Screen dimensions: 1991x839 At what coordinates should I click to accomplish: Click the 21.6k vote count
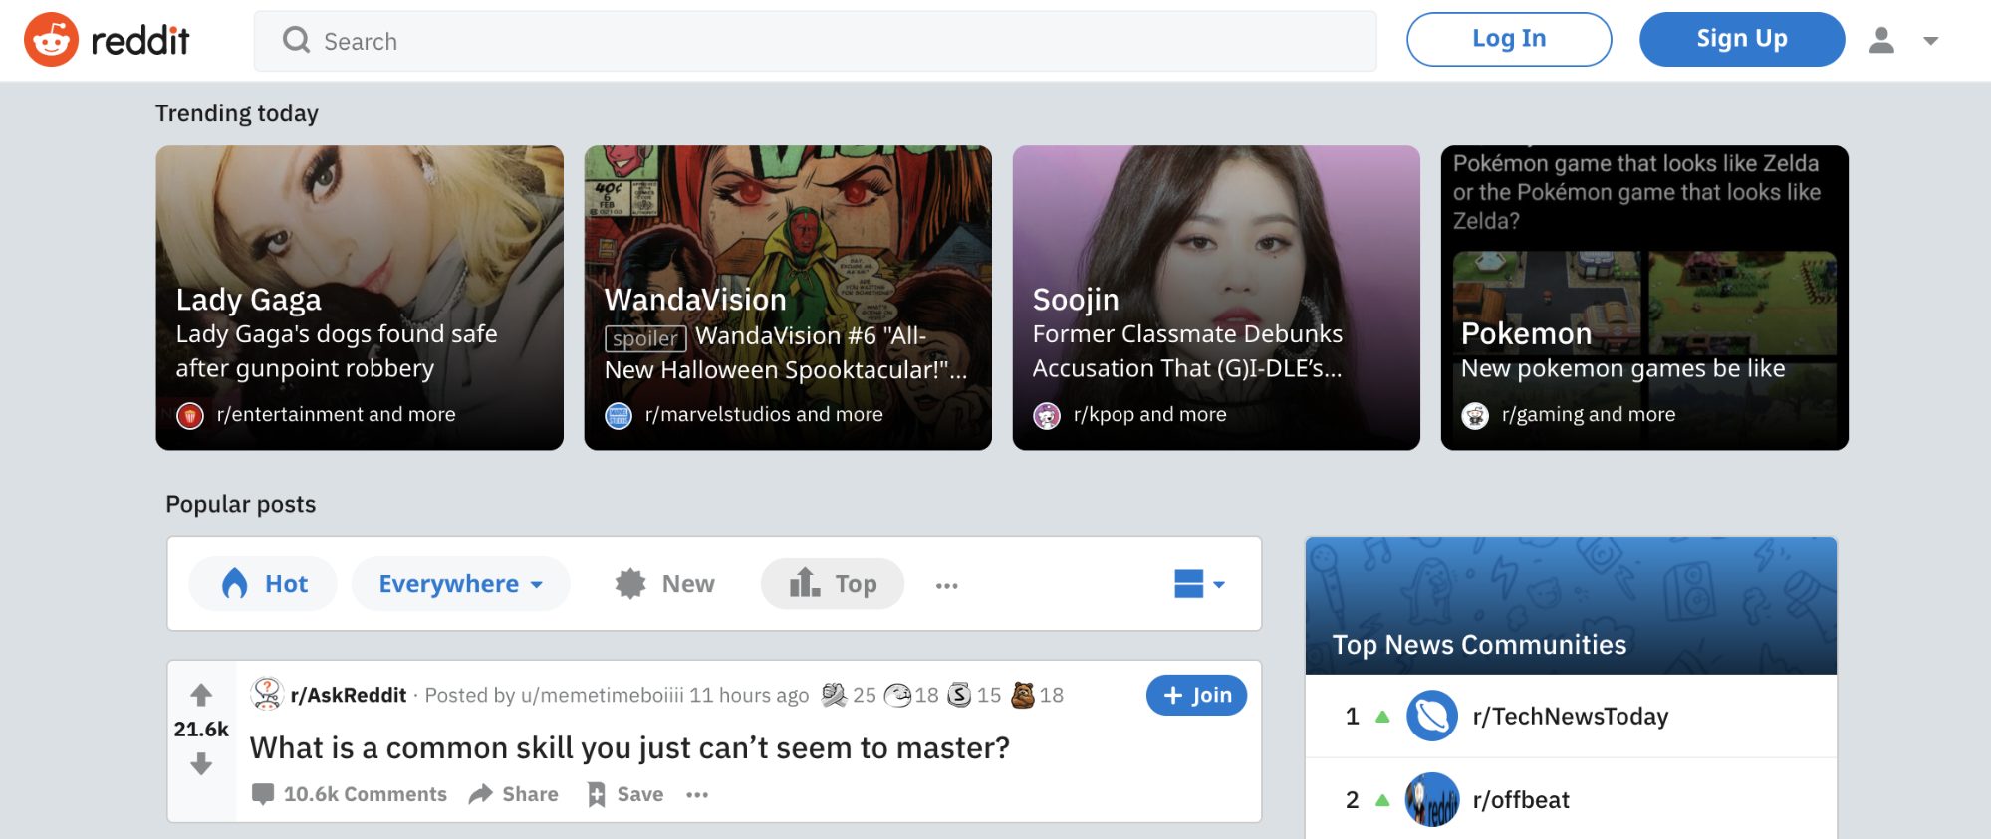(x=201, y=729)
